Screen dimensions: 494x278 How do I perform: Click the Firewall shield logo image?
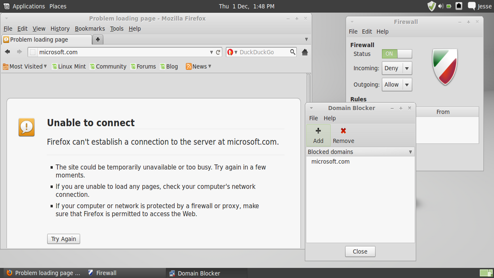[445, 67]
